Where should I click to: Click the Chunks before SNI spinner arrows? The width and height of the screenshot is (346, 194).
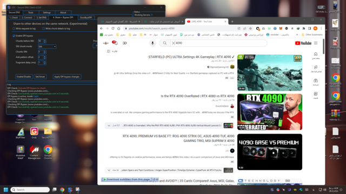45,41
